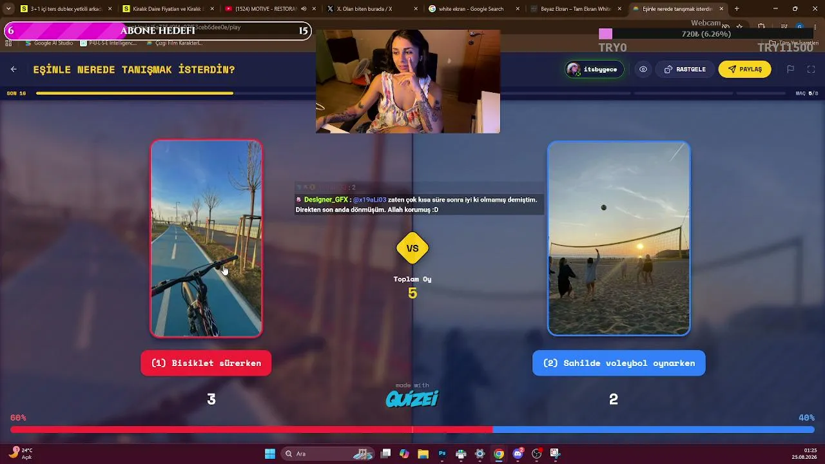This screenshot has height=464, width=825.
Task: Open the Settings gear on the taskbar
Action: click(480, 454)
